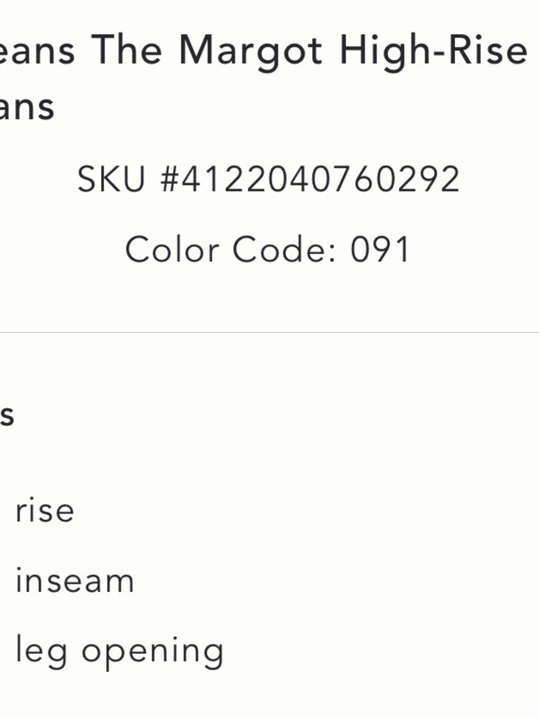Click the word "The" in product title
This screenshot has height=718, width=539.
pos(127,50)
